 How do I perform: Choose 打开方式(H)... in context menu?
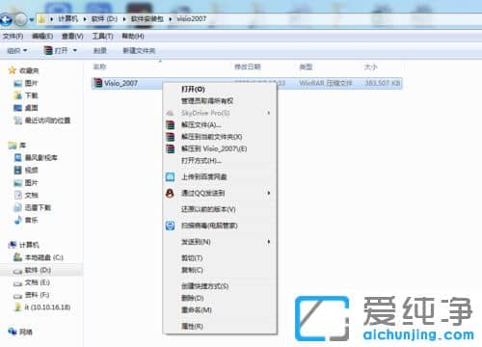pos(220,160)
